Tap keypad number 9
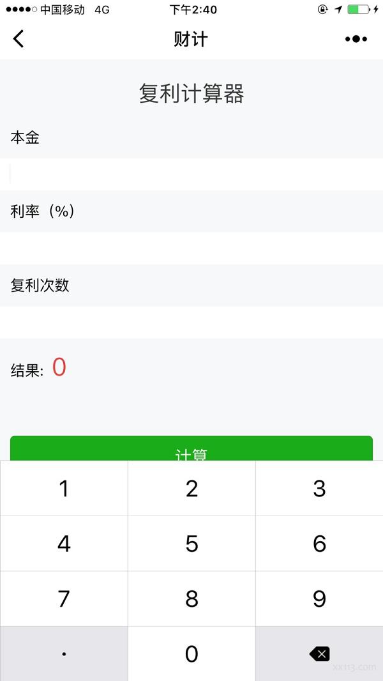 pyautogui.click(x=319, y=599)
